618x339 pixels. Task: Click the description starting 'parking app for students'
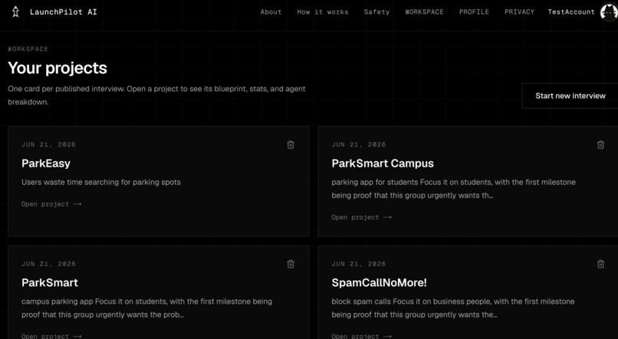tap(453, 189)
